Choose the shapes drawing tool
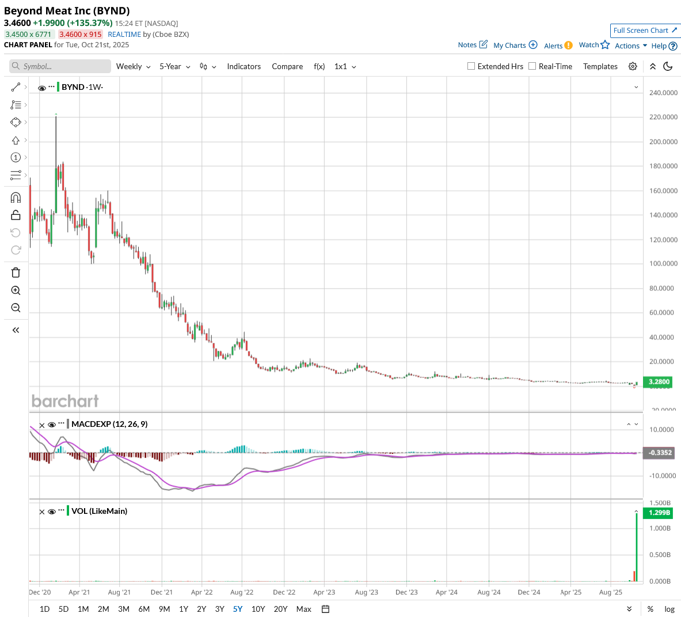681x617 pixels. click(x=16, y=123)
